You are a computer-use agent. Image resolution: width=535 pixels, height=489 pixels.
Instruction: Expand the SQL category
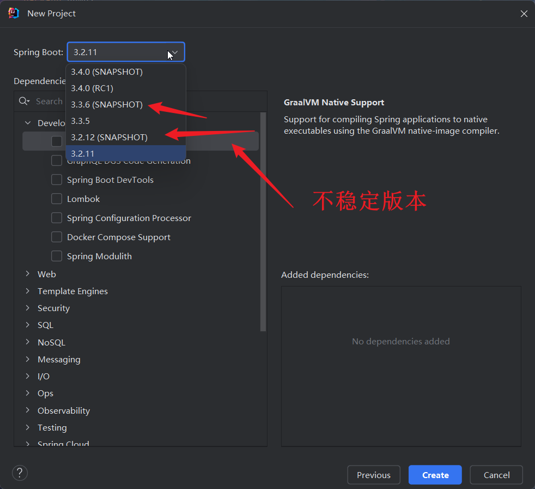28,325
